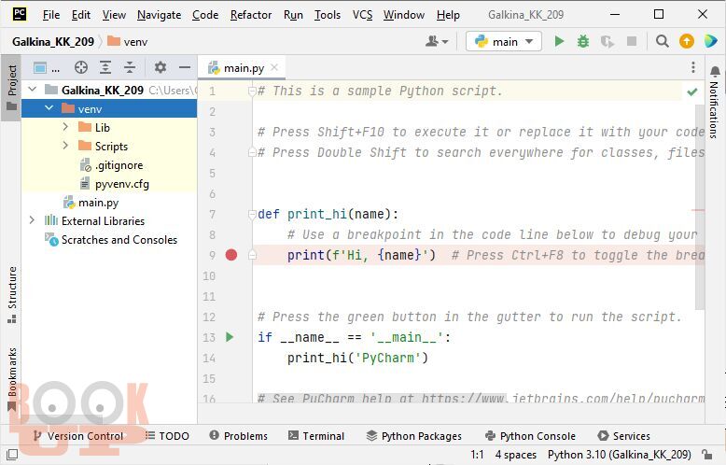Expand External Libraries node

tap(32, 220)
